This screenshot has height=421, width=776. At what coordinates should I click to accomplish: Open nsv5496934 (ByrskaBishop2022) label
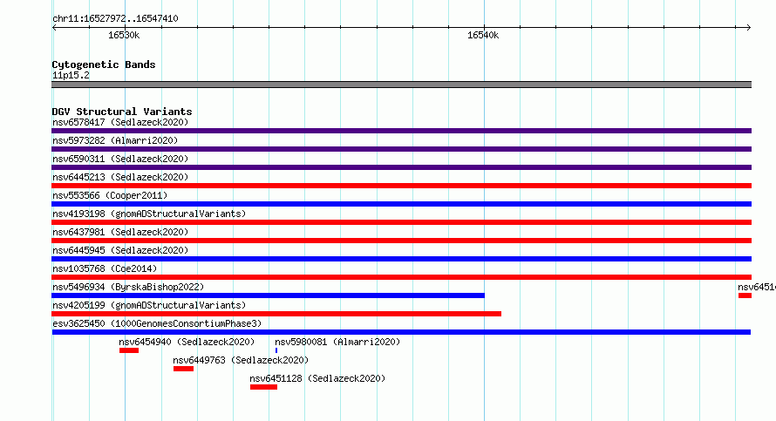click(128, 287)
